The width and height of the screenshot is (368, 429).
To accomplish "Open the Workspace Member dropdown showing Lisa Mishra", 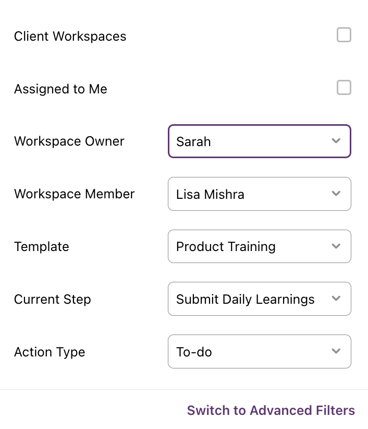I will click(x=259, y=194).
